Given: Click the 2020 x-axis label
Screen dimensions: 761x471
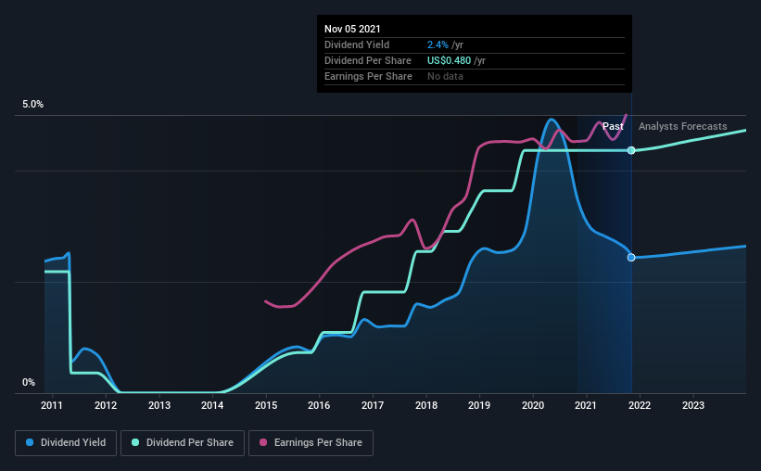Looking at the screenshot, I should [533, 405].
